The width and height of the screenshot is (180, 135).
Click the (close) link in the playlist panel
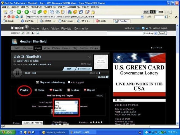coord(100,96)
